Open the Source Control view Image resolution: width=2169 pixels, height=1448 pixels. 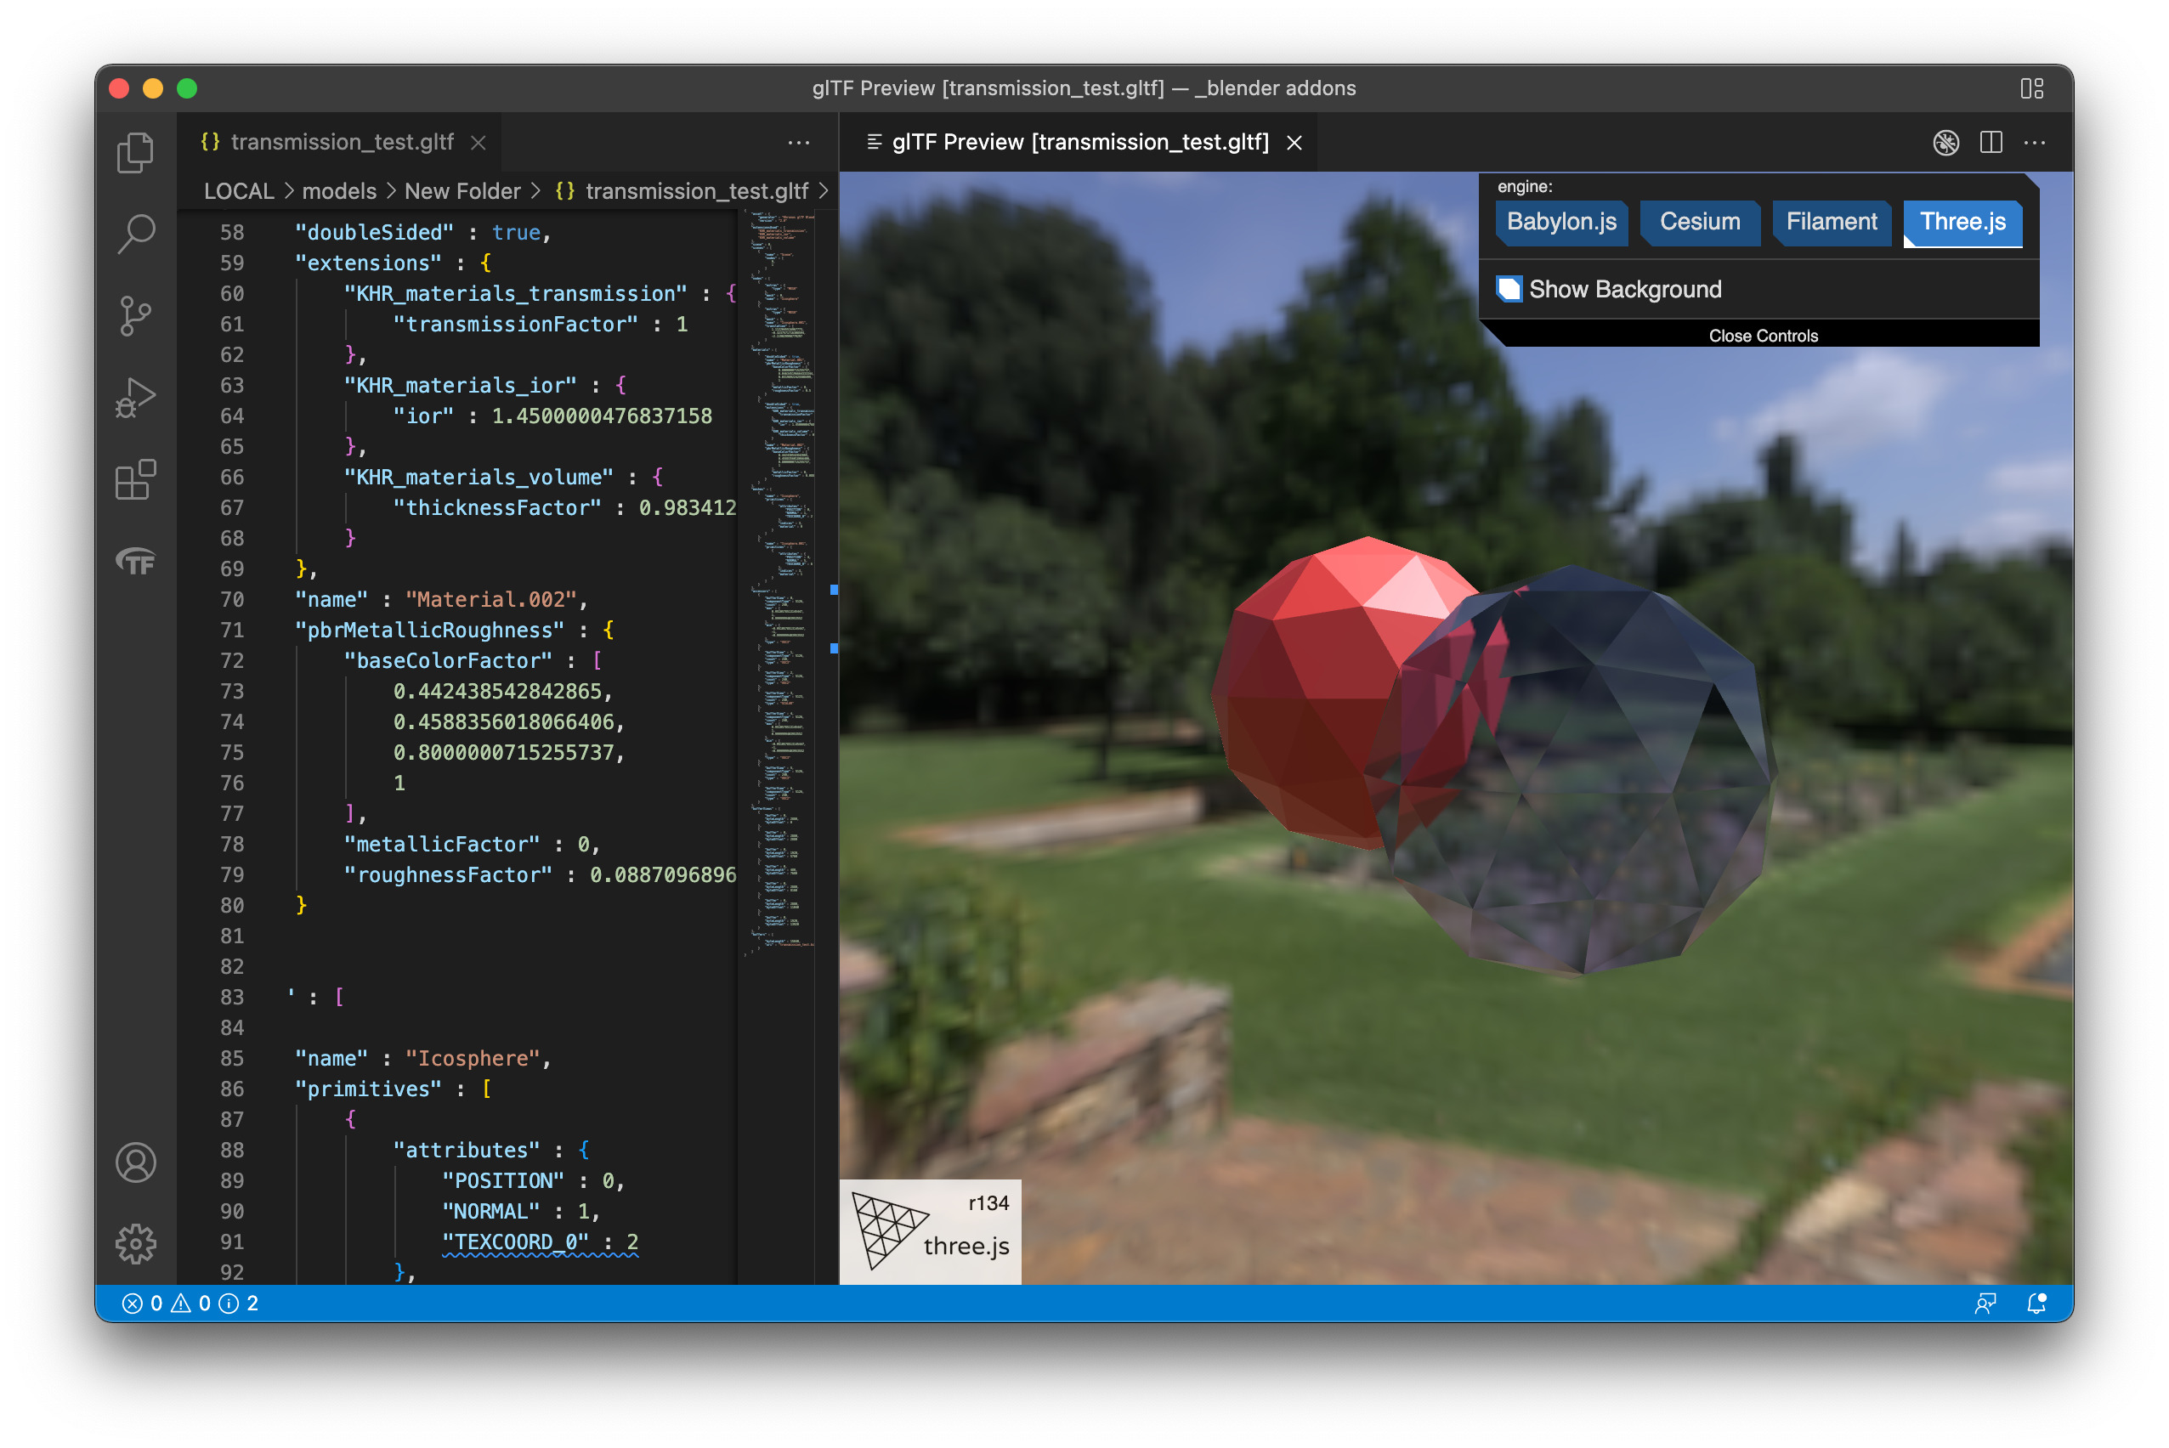click(136, 316)
